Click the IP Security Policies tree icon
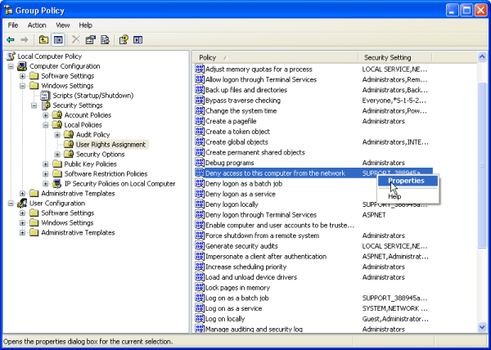Viewport: 491px width, 350px height. 57,184
